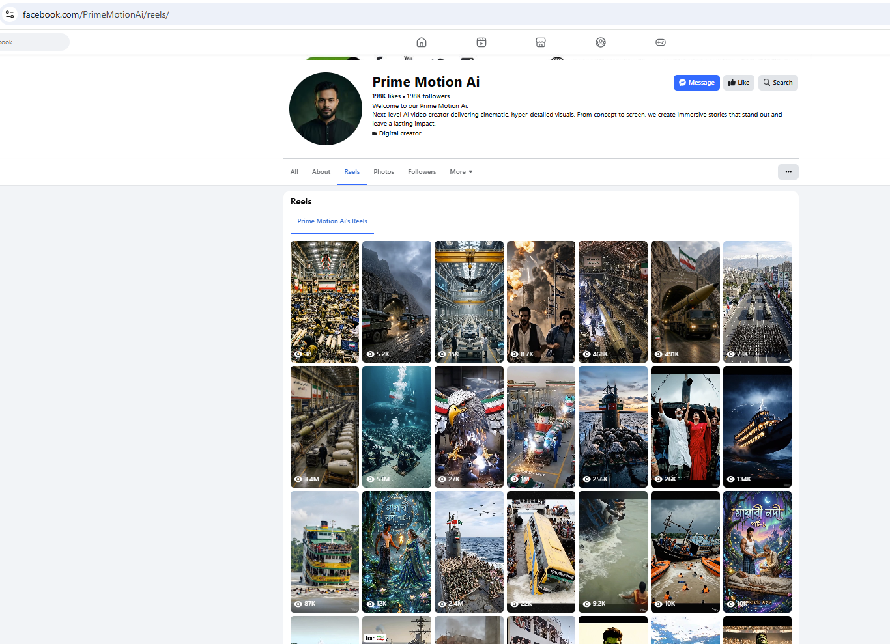
Task: Expand the More dropdown
Action: [x=461, y=172]
